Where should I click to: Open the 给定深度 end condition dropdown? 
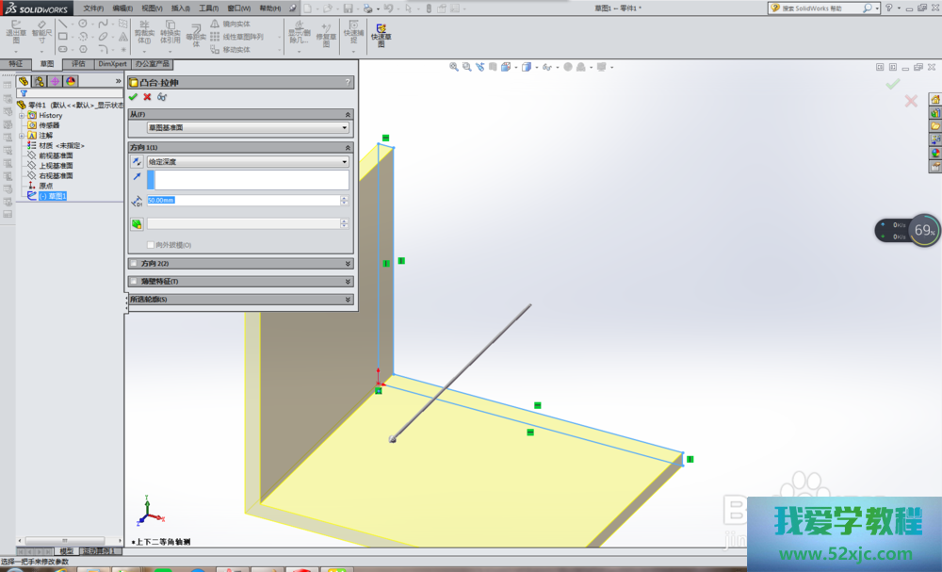248,162
